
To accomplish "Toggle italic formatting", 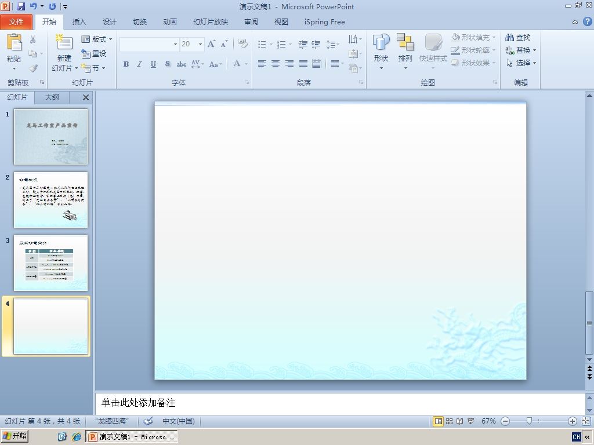I will click(139, 64).
